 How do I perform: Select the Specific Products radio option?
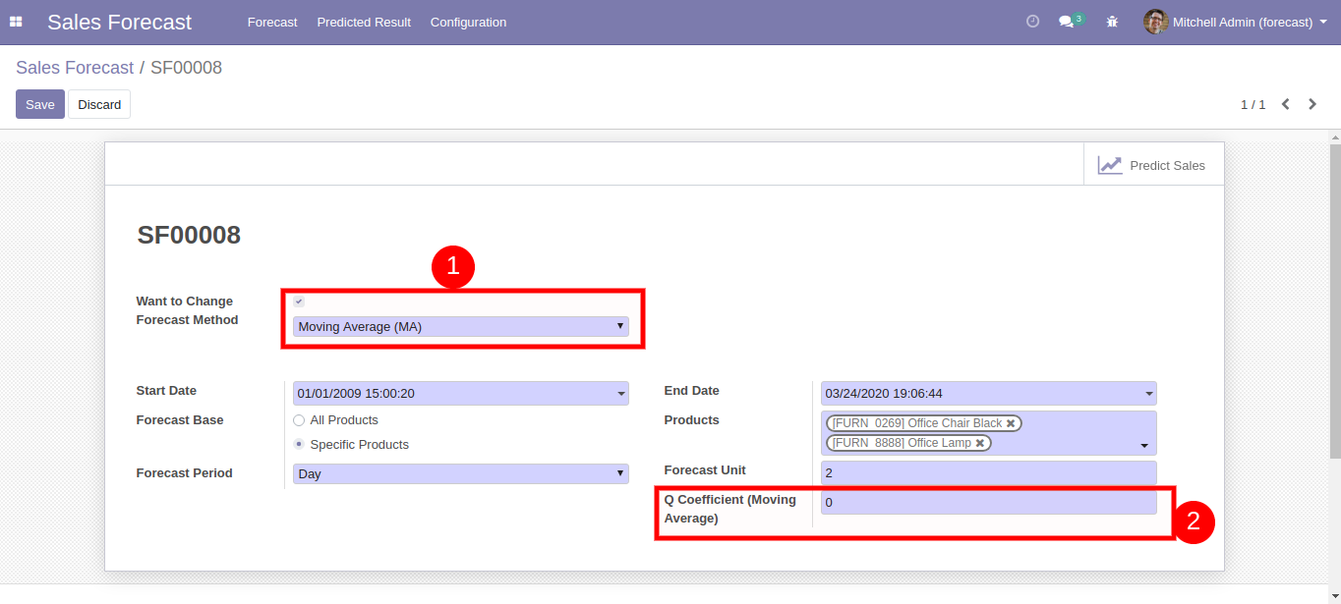point(299,445)
